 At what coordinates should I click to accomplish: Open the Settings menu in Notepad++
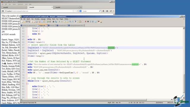coord(49,19)
